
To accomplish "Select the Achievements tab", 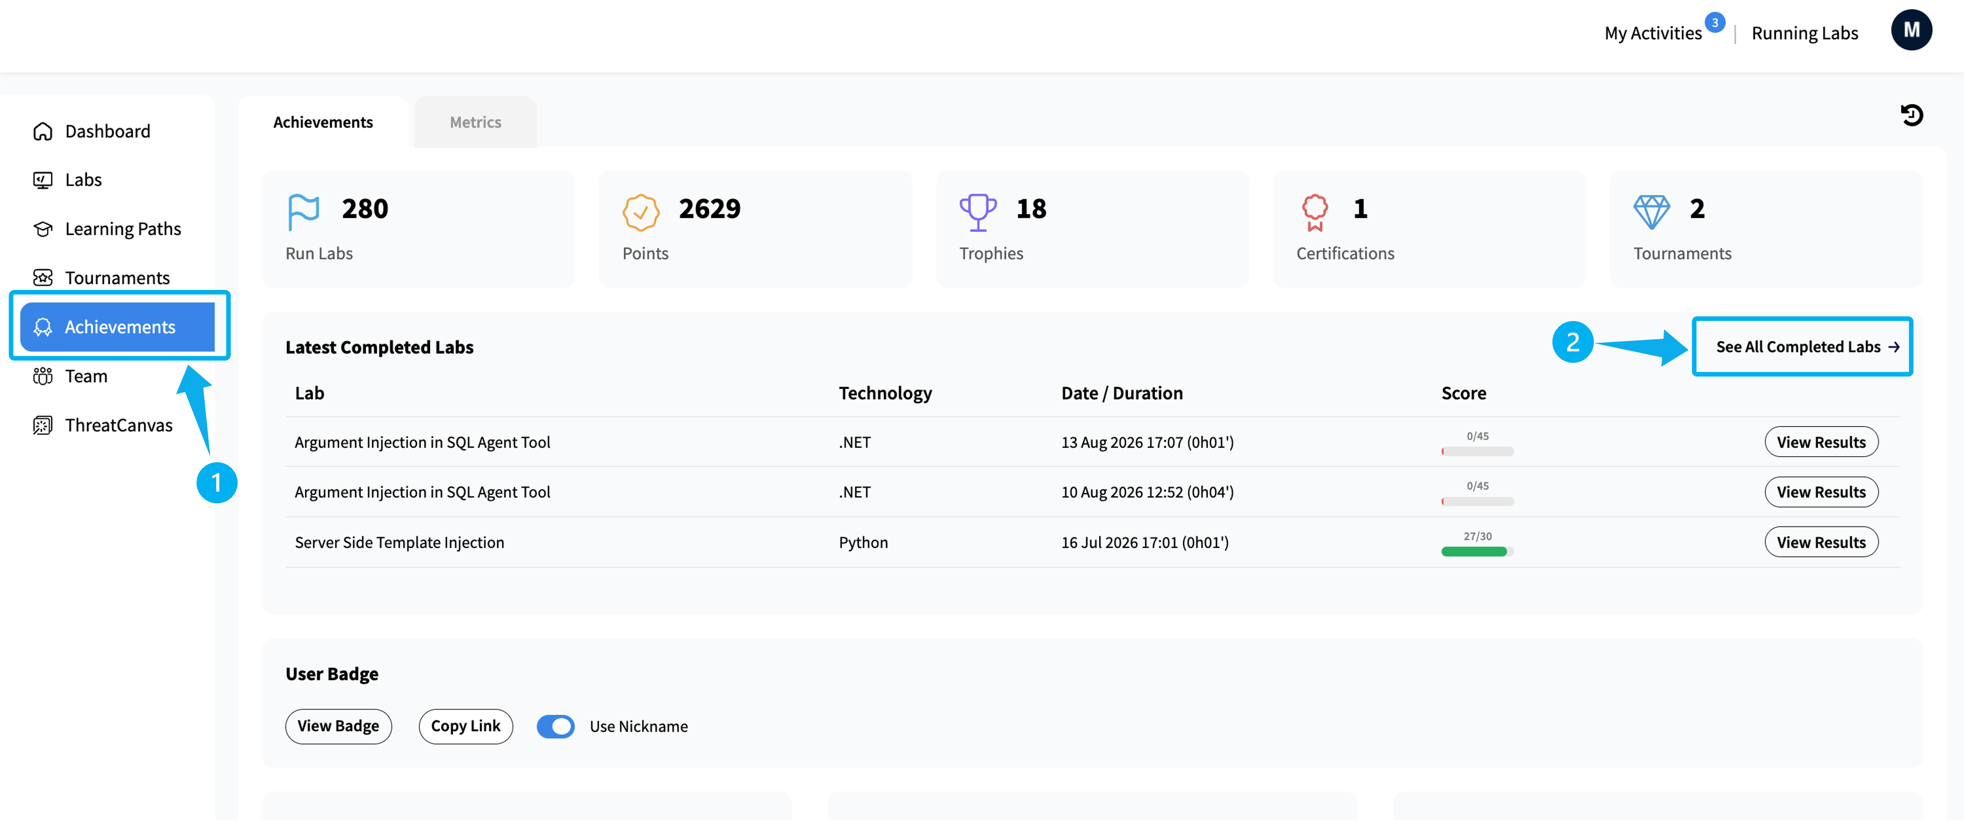I will point(323,122).
